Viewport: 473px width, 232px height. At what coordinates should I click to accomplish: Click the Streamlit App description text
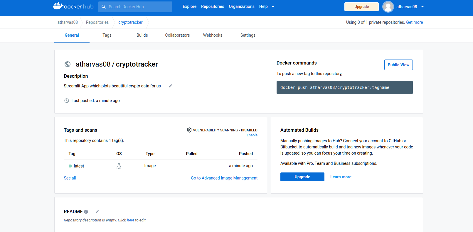[x=112, y=86]
